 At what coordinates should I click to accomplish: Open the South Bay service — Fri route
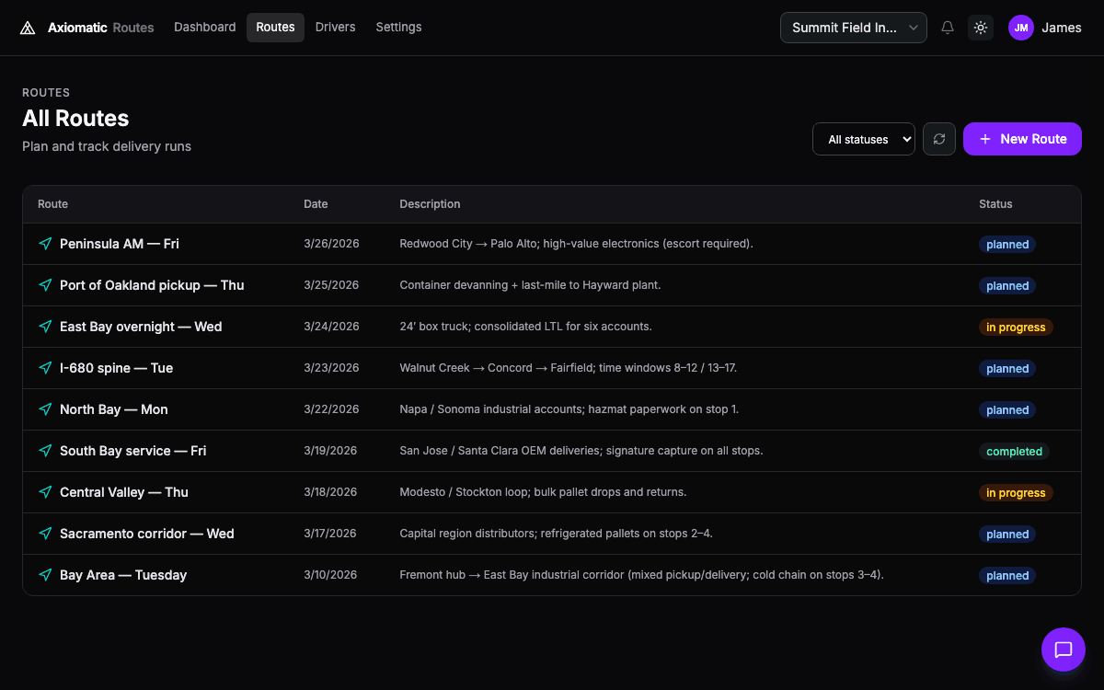132,451
